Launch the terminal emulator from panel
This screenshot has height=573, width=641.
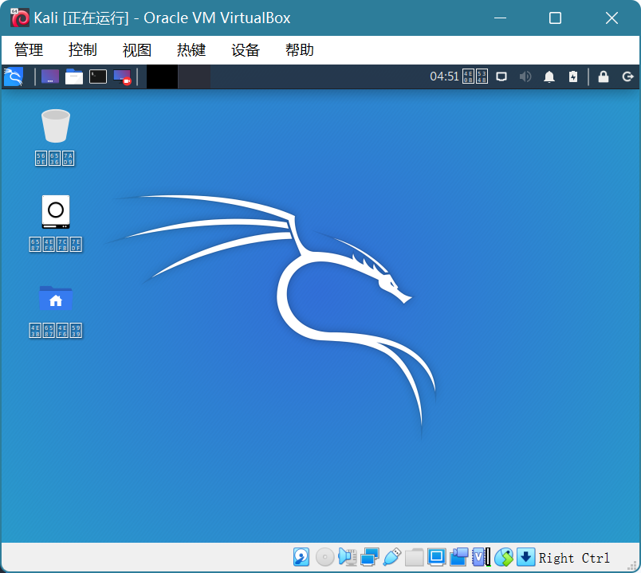pos(98,77)
